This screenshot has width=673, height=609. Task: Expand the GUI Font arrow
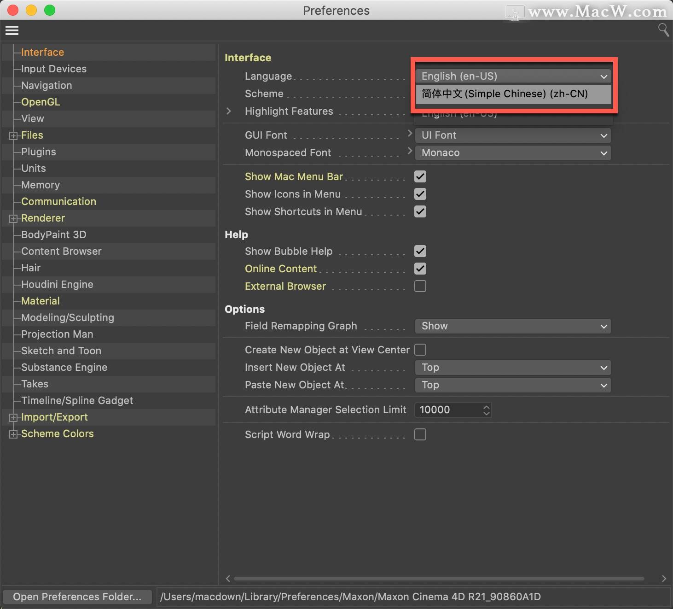point(410,133)
